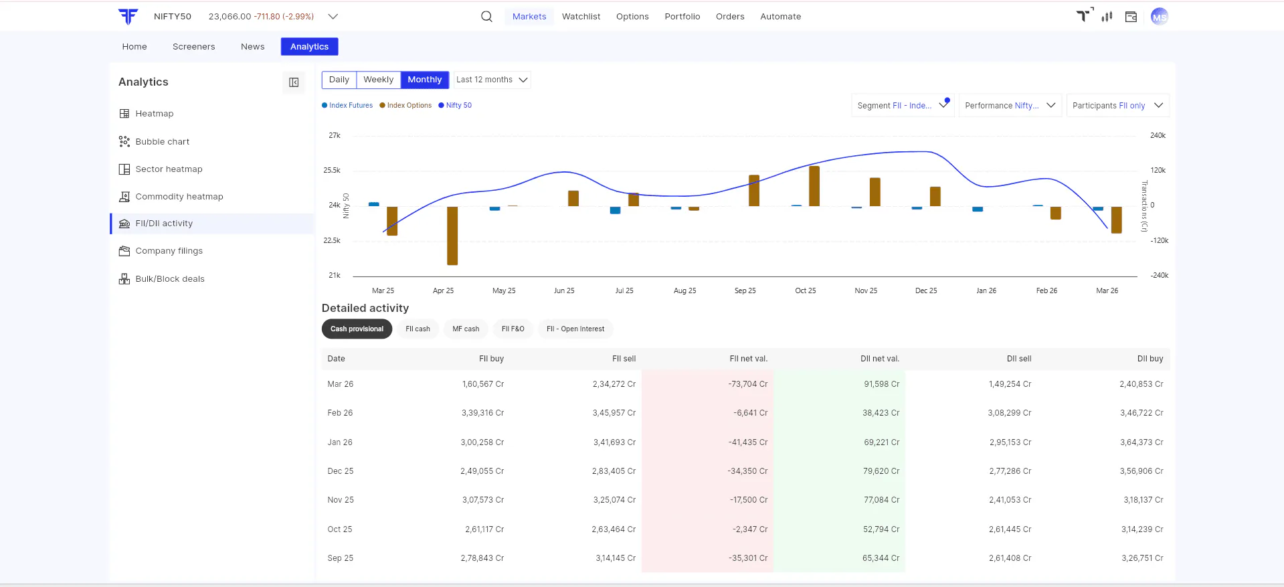The width and height of the screenshot is (1284, 587).
Task: Collapse the Analytics sidebar panel
Action: tap(294, 82)
